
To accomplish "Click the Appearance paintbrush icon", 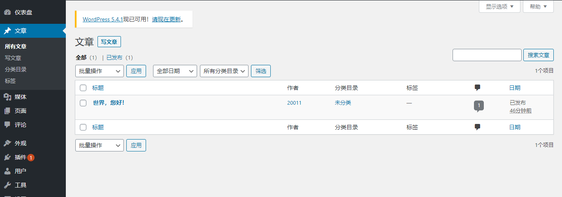I will (7, 143).
